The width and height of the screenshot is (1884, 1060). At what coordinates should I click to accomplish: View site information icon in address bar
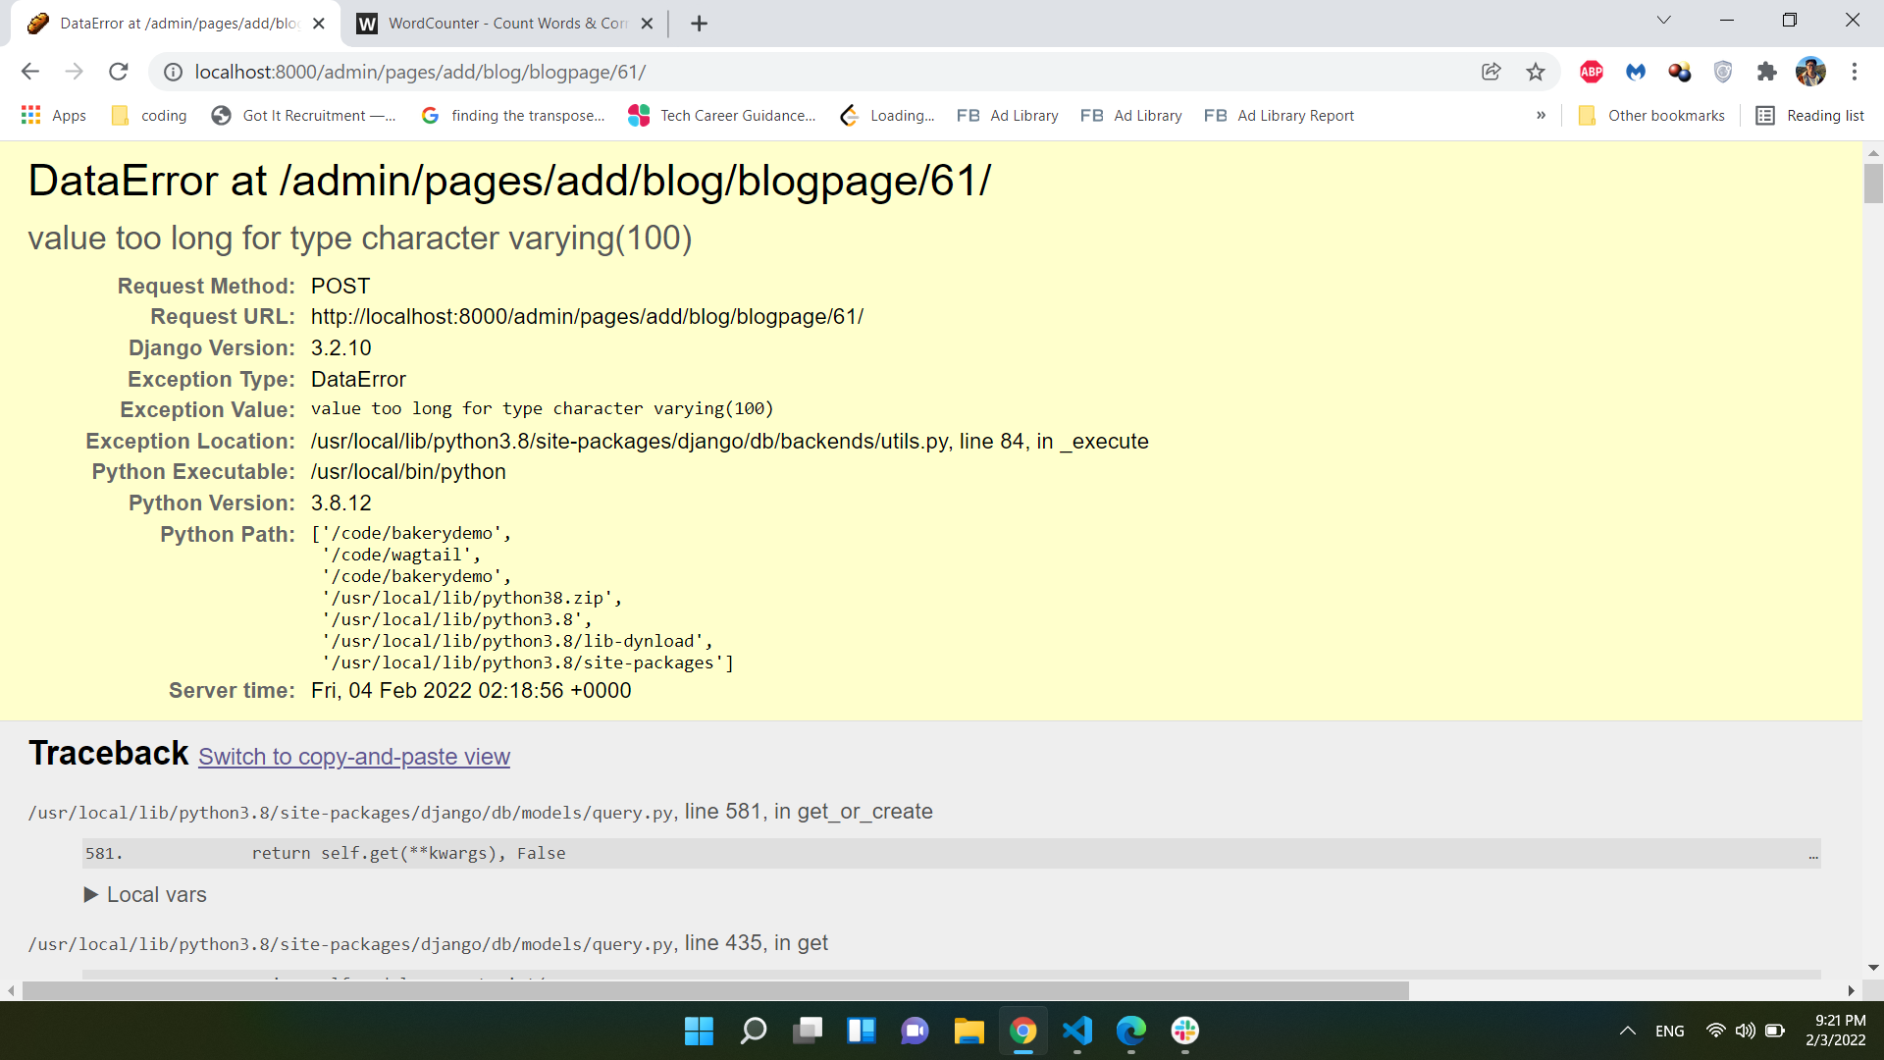[x=173, y=72]
